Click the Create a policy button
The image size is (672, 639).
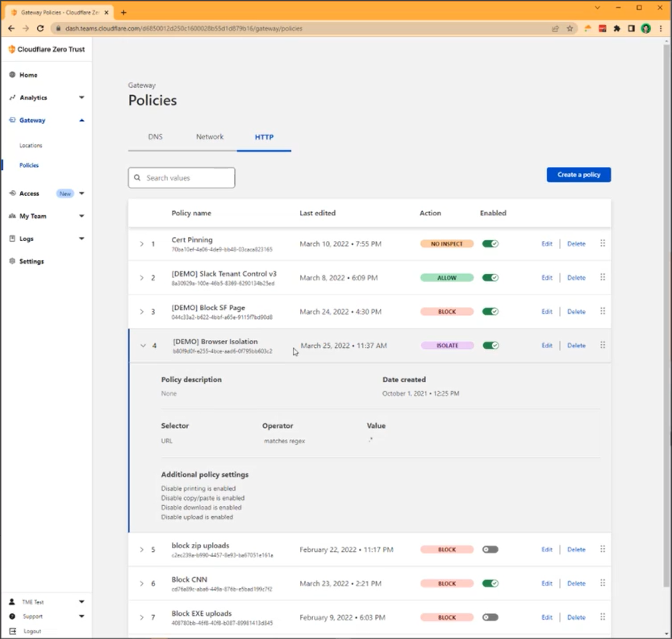point(578,175)
